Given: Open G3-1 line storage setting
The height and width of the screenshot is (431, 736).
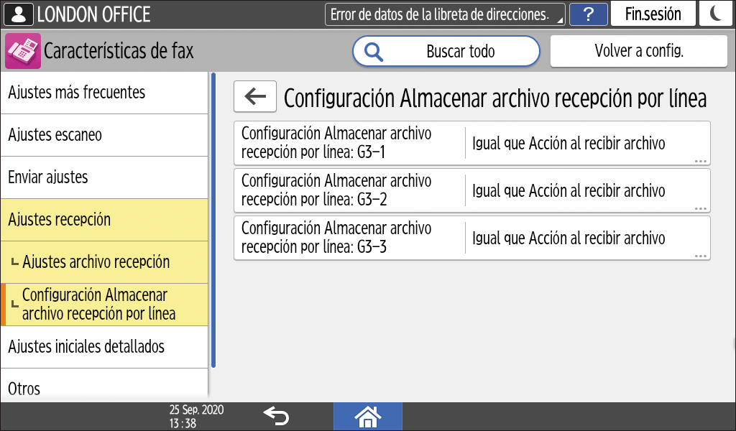Looking at the screenshot, I should [471, 144].
